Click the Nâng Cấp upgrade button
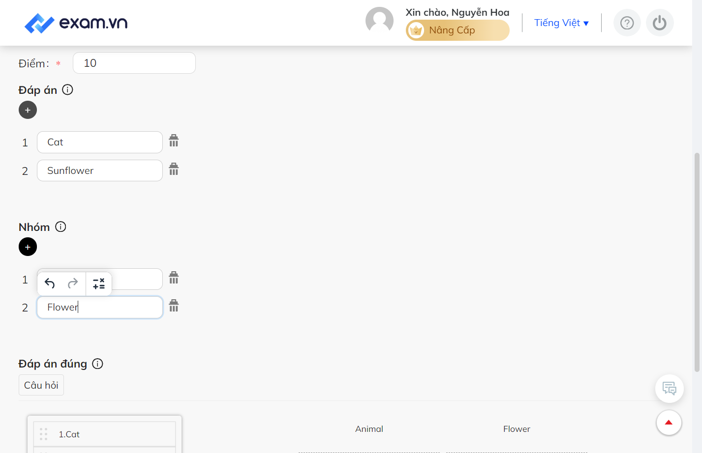Screen dimensions: 702x453 [x=458, y=30]
